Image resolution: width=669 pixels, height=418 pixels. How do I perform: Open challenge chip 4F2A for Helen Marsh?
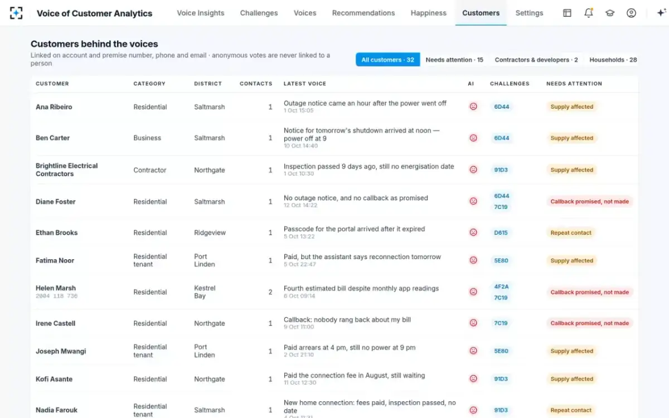501,286
